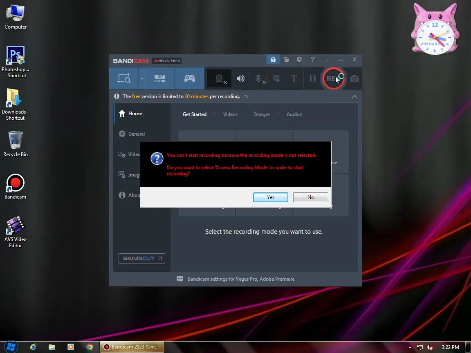The width and height of the screenshot is (471, 353).
Task: Show hidden tray icons arrow
Action: pos(410,347)
